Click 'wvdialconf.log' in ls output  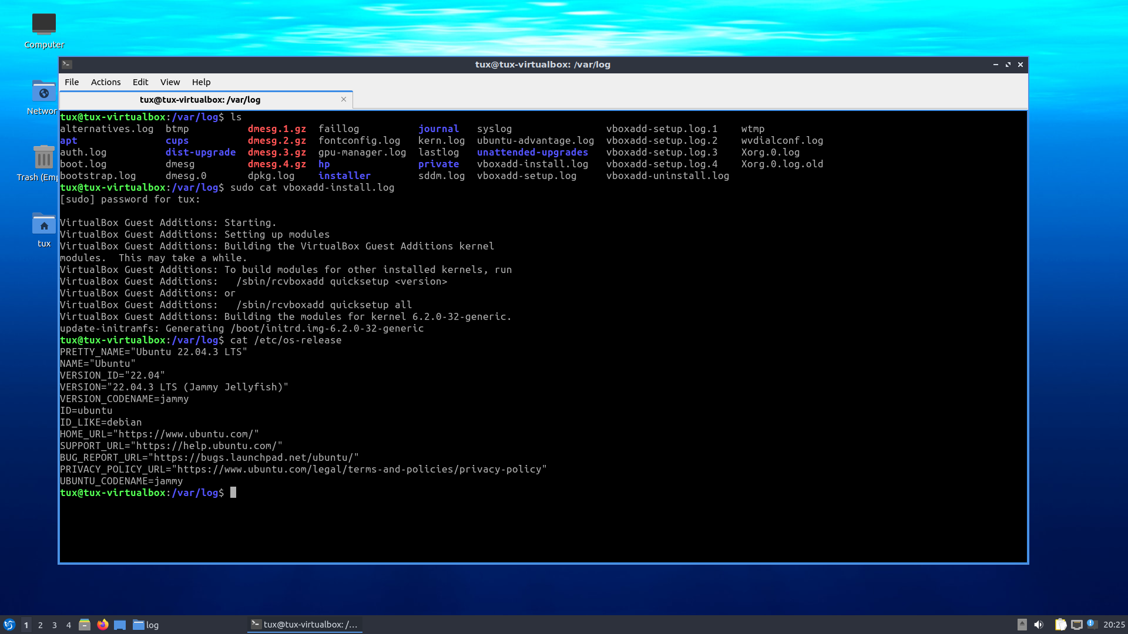coord(782,140)
